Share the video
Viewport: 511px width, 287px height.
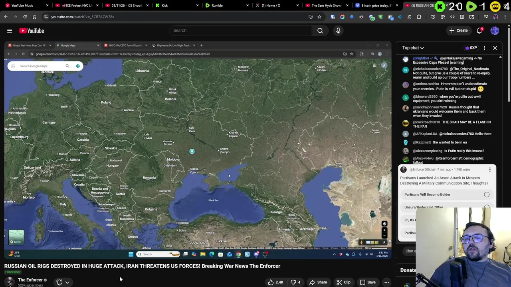318,282
